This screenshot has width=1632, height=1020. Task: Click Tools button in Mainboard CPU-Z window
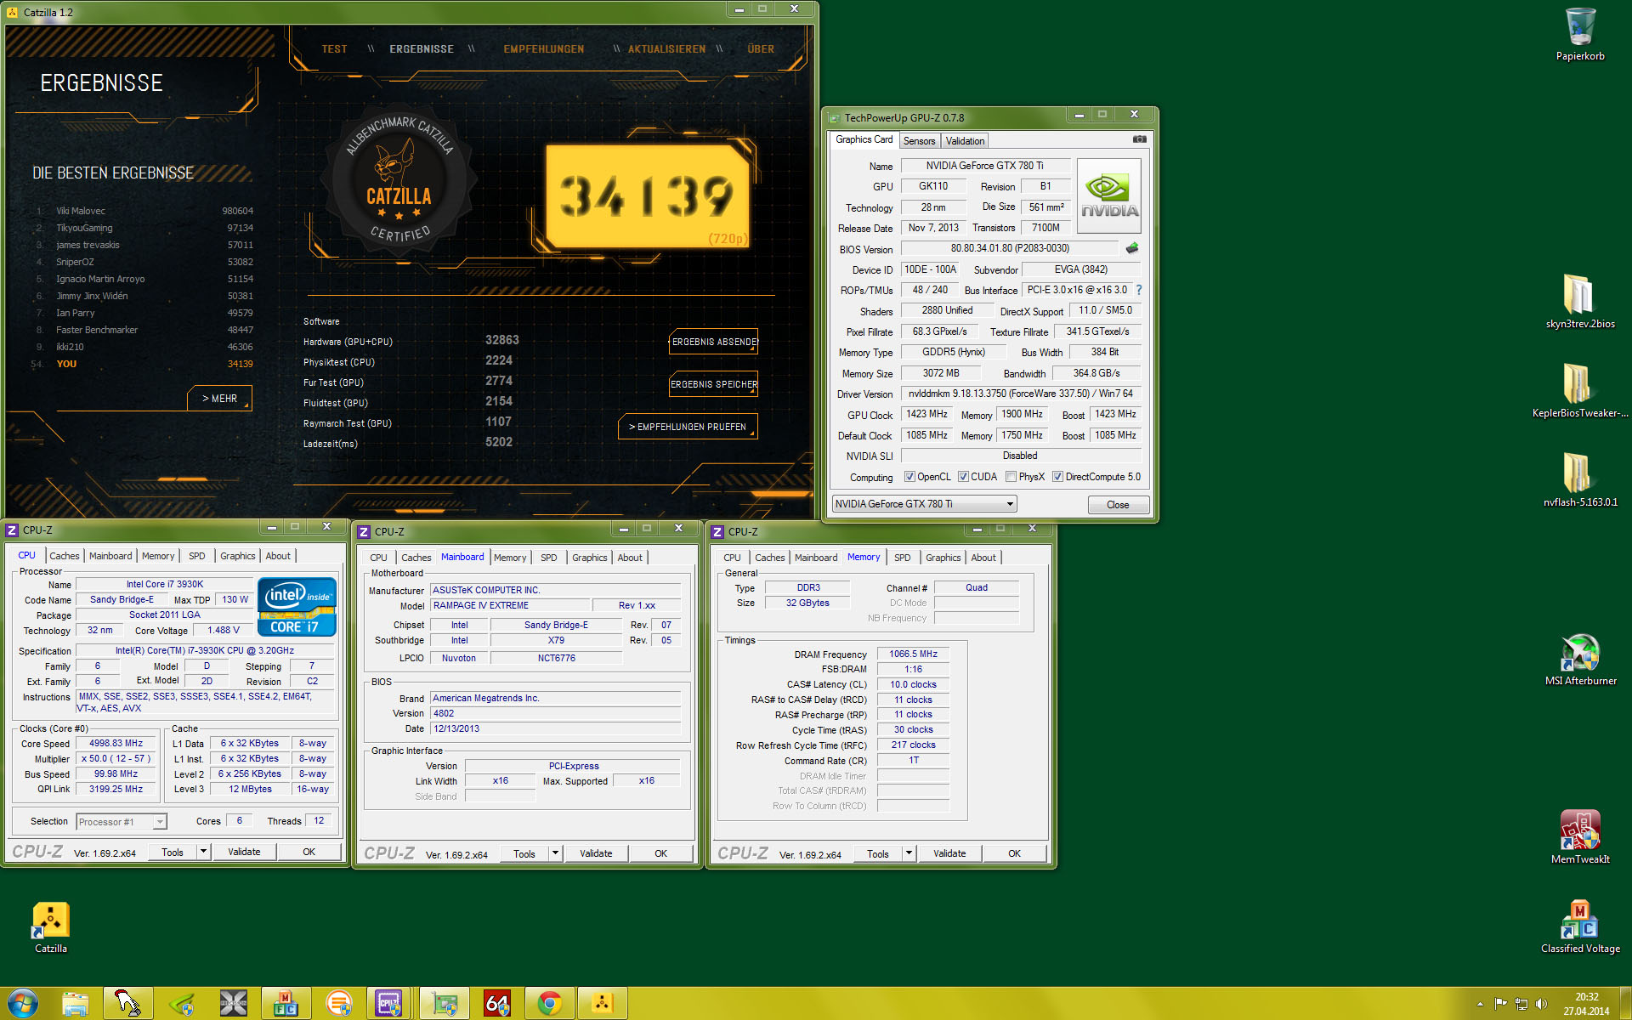coord(524,853)
